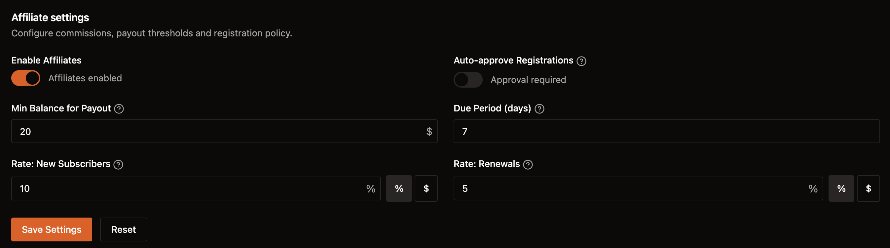
Task: Click help icon next to Rate: New Subscribers
Action: 118,164
